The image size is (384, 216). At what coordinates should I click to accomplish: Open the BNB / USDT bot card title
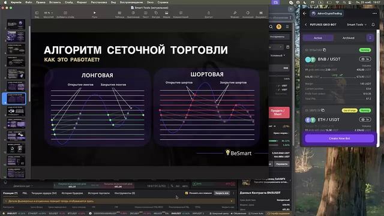(x=329, y=59)
